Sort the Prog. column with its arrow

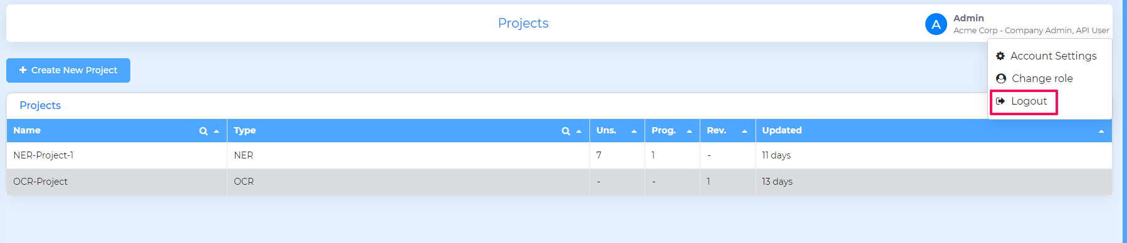point(689,132)
